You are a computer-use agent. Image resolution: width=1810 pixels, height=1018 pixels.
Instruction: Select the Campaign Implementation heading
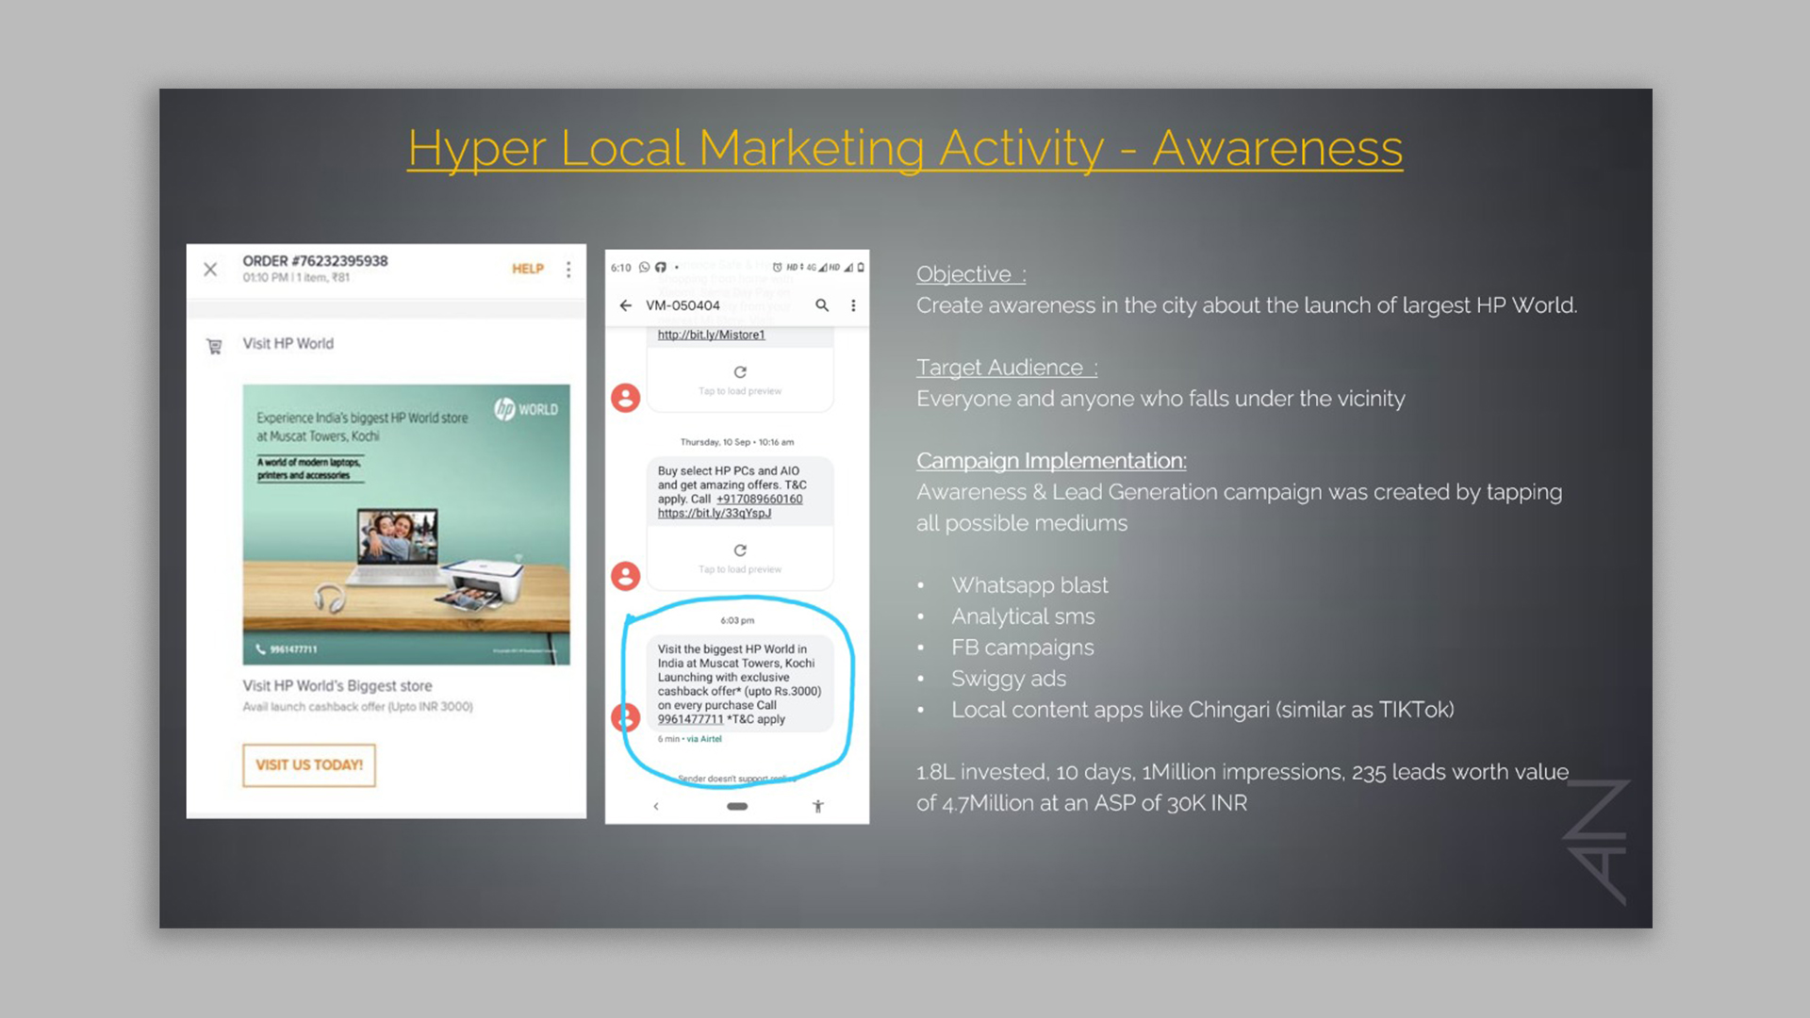pyautogui.click(x=1051, y=461)
